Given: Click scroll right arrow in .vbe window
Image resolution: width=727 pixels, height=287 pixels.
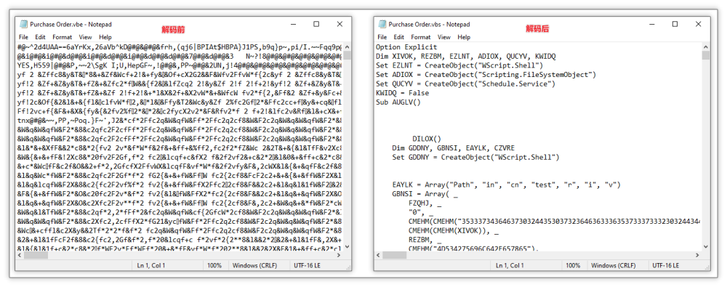Looking at the screenshot, I should 339,256.
